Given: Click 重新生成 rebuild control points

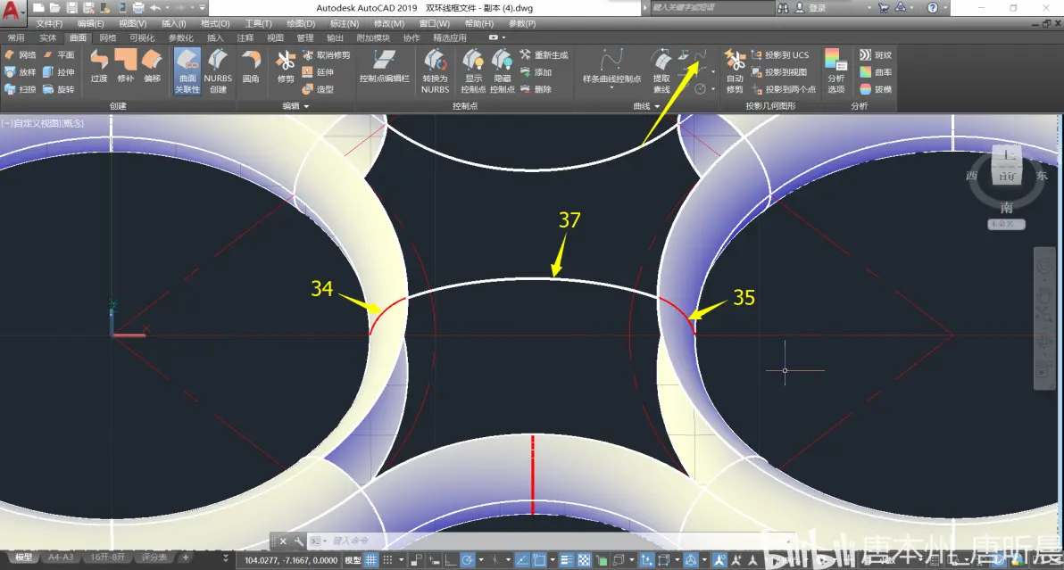Looking at the screenshot, I should tap(544, 55).
